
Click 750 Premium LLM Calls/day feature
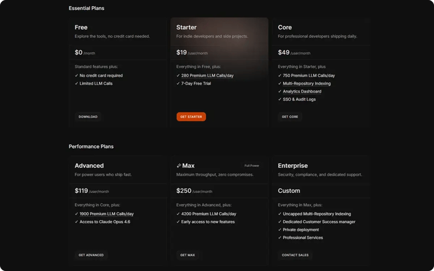click(x=309, y=75)
